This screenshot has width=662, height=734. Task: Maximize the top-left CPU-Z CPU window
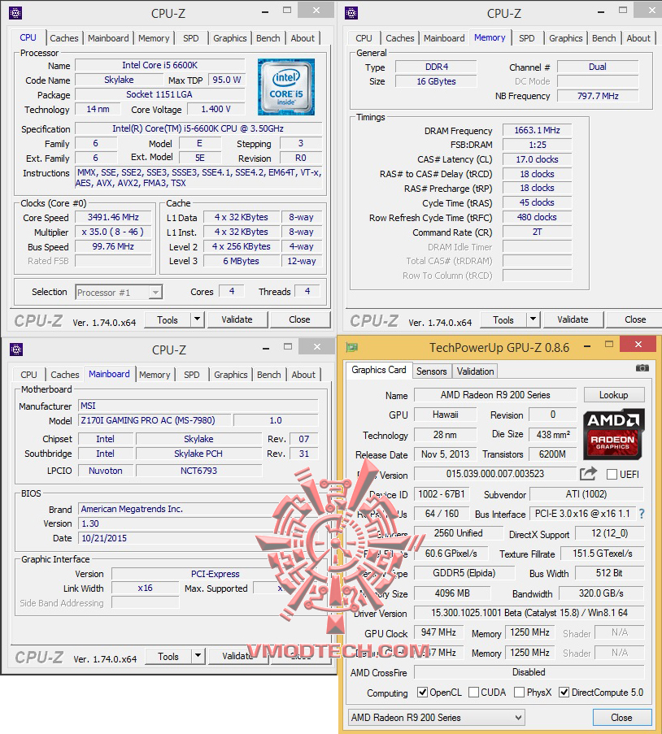287,10
